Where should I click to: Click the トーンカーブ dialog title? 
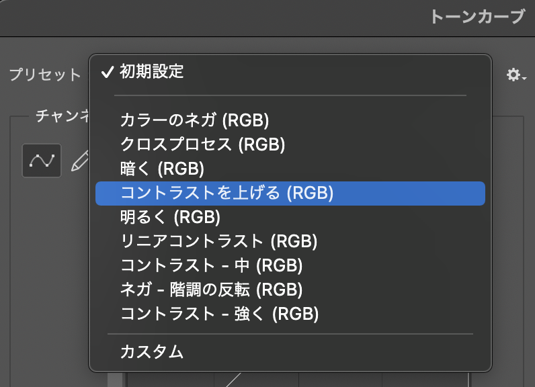click(477, 17)
